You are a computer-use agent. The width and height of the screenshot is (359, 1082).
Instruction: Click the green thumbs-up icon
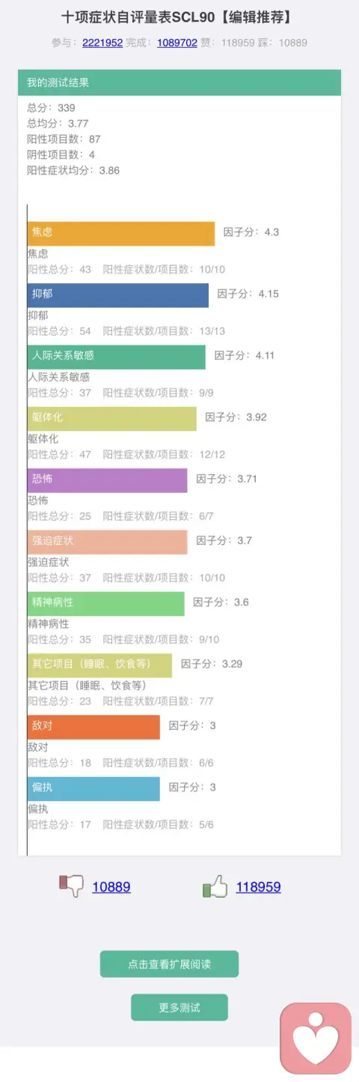tap(215, 887)
